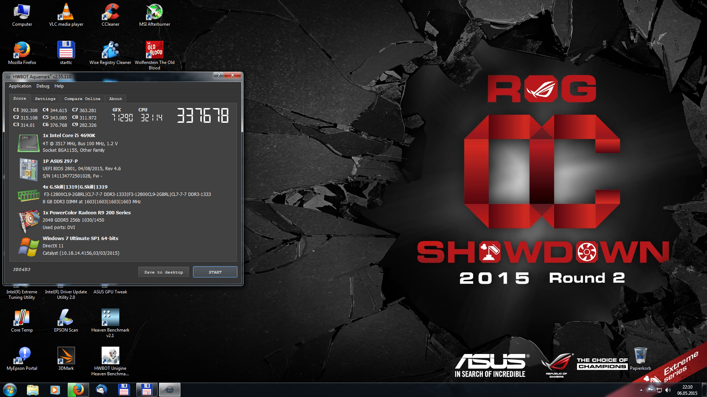Click the Radeon graphics card icon

29,221
